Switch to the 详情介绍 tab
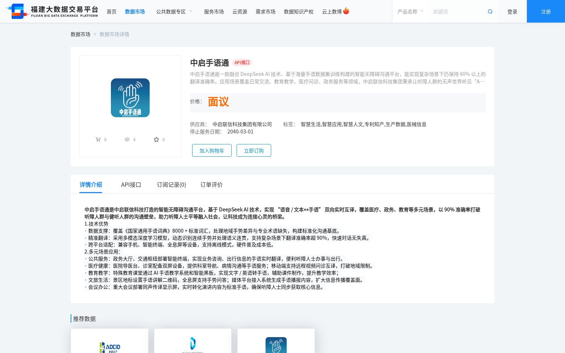The height and width of the screenshot is (353, 565). click(x=91, y=185)
